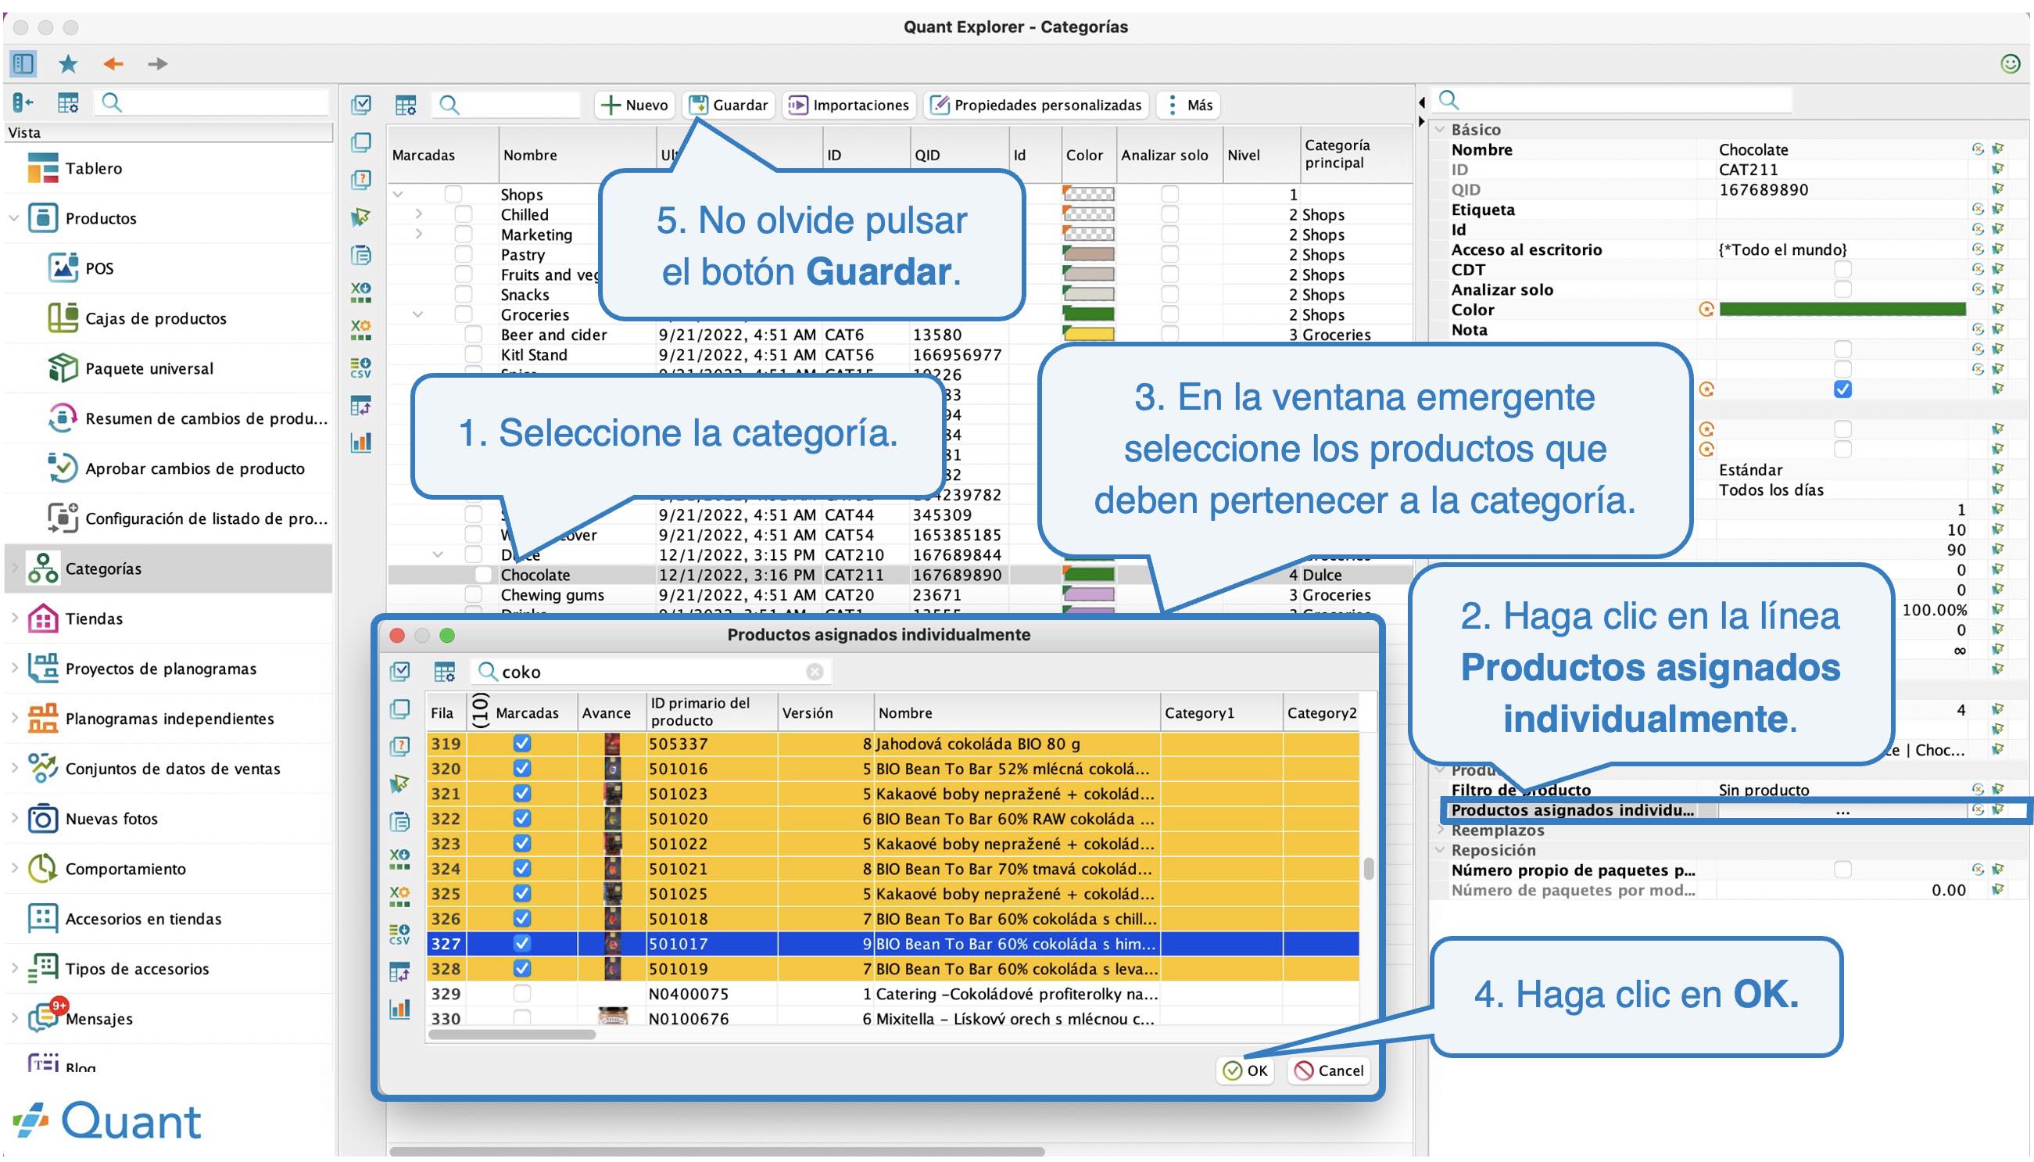Open Importaciones
Viewport: 2034px width, 1162px height.
point(848,105)
